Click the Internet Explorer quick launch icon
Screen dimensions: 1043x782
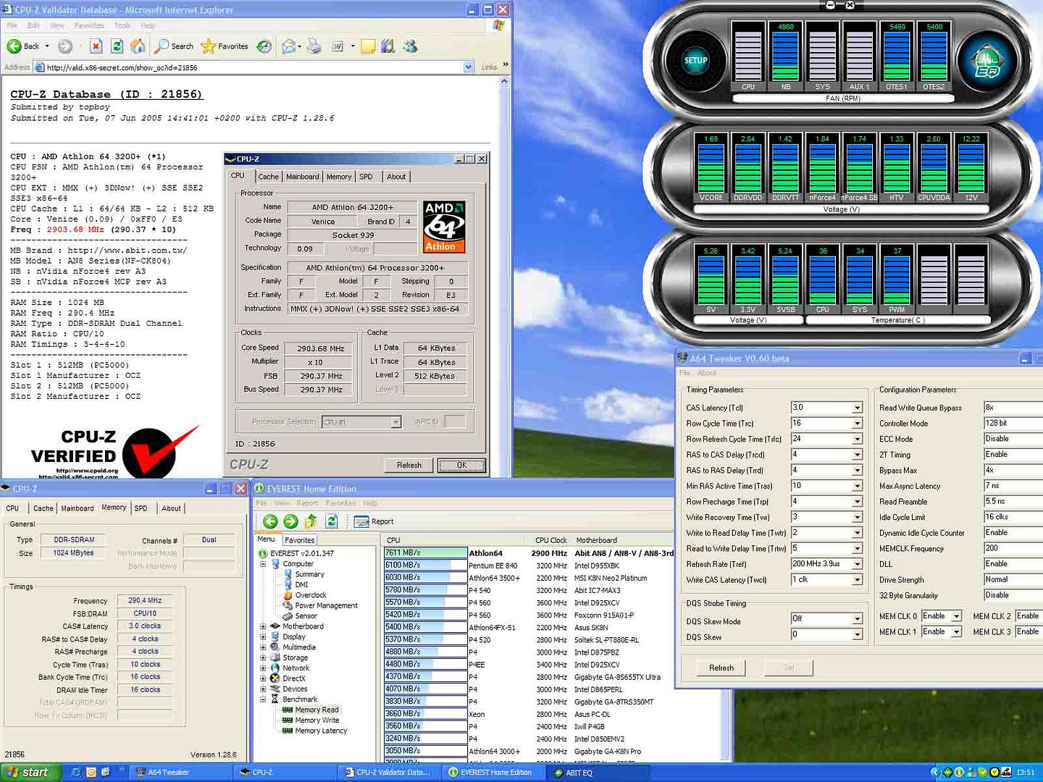[x=76, y=773]
